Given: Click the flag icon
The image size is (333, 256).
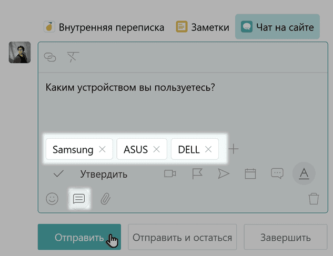Looking at the screenshot, I should [197, 174].
